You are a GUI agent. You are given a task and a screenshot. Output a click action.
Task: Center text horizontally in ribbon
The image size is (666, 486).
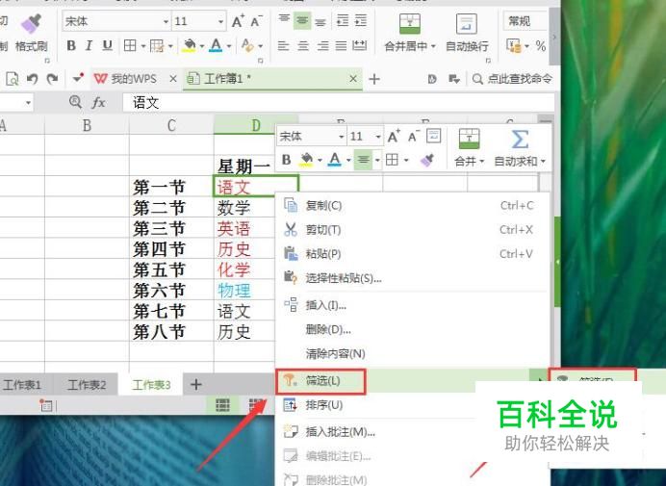[x=302, y=45]
